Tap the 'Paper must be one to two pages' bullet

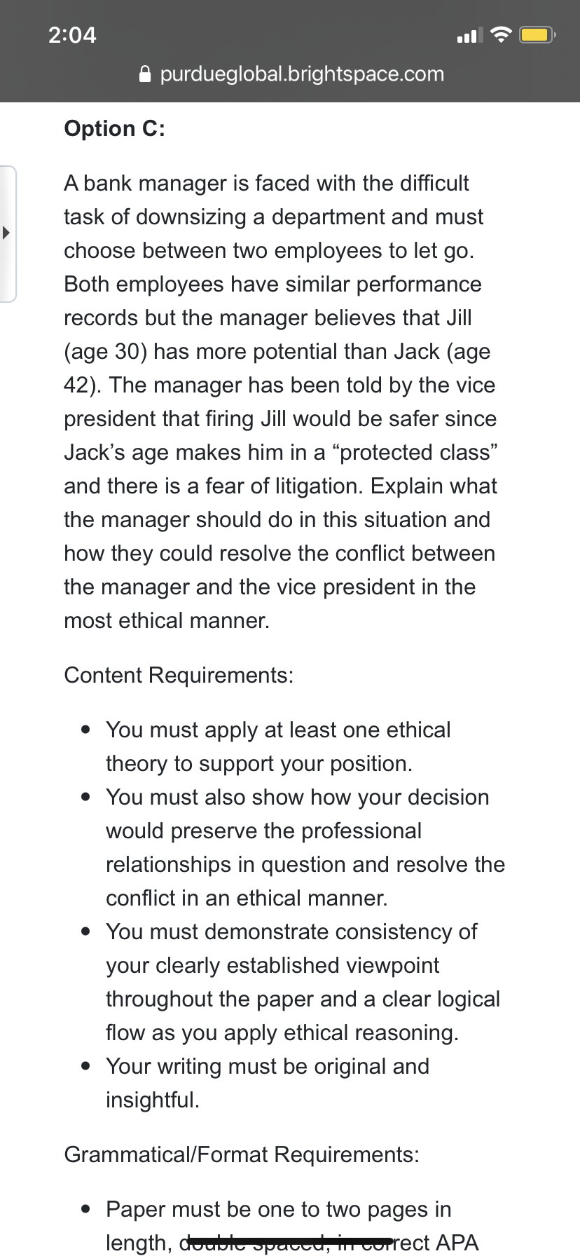pos(292,1226)
